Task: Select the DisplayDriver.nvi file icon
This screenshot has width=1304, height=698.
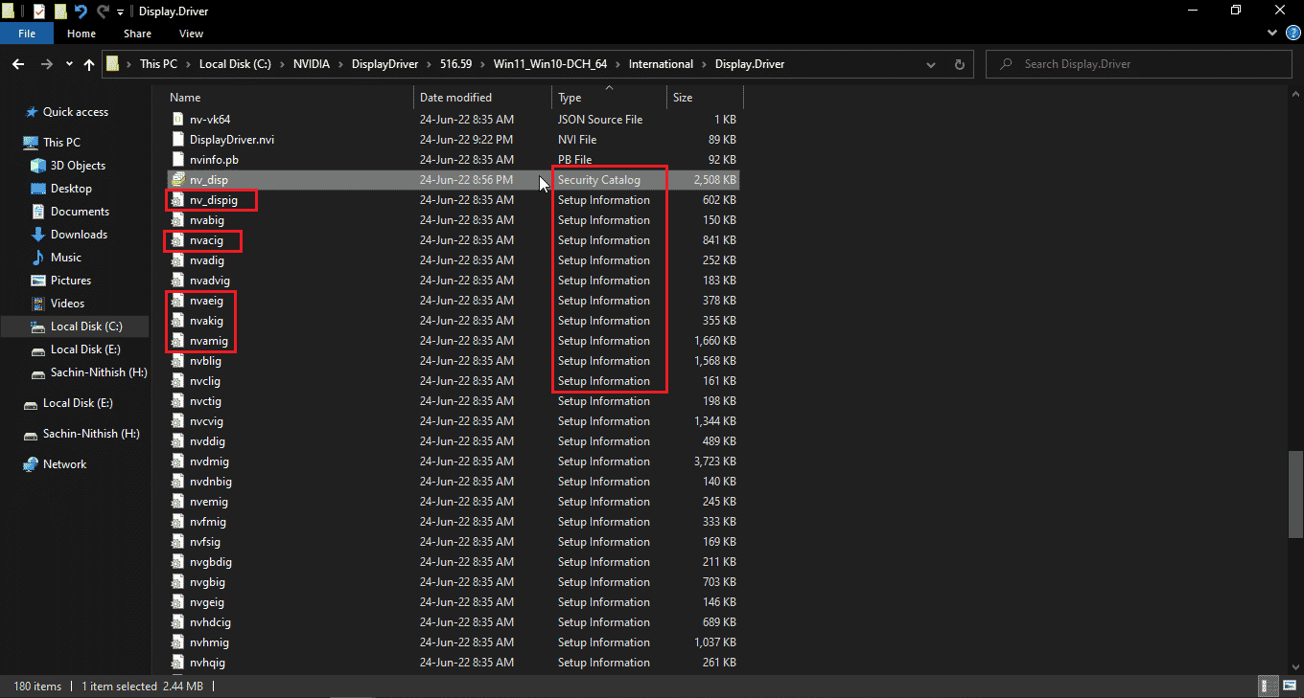Action: [177, 140]
